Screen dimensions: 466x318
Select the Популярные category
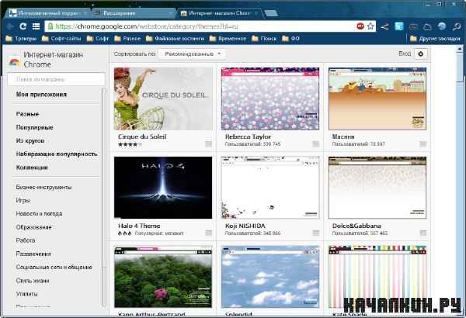point(34,127)
